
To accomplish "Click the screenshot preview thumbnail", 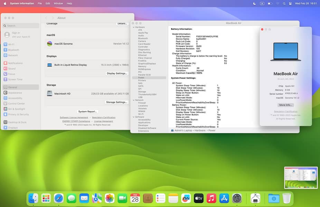I will pos(301,178).
